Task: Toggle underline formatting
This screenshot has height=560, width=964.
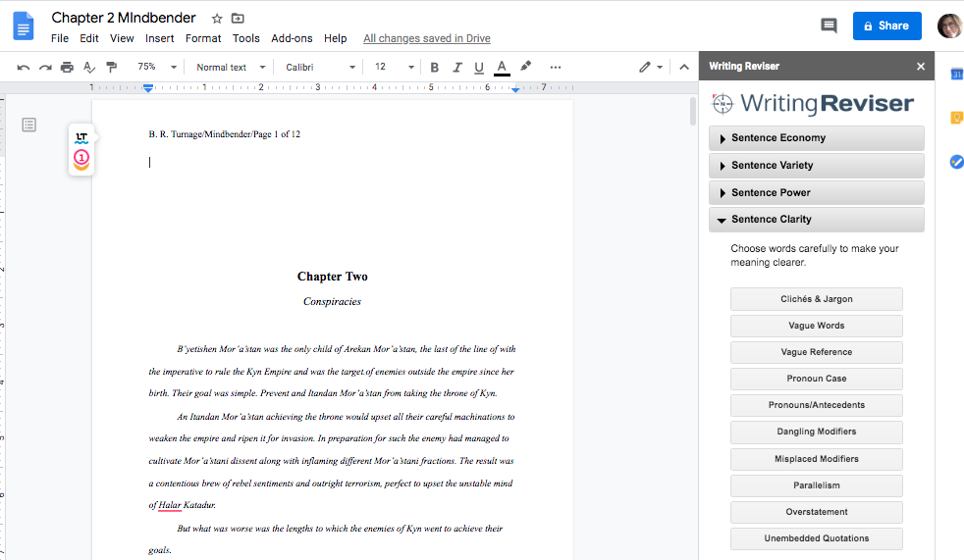Action: pos(479,68)
